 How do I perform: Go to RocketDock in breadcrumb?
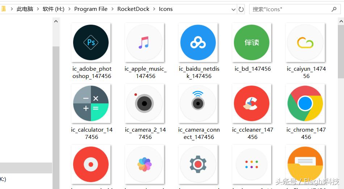coord(133,9)
